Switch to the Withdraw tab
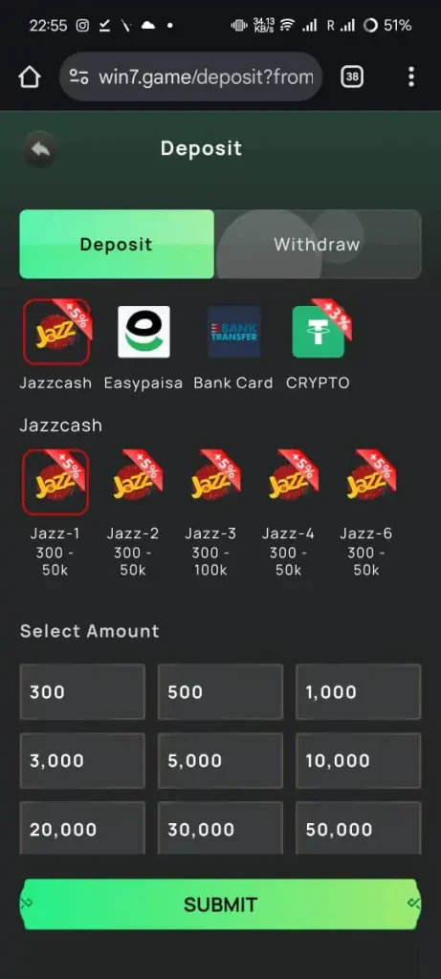The width and height of the screenshot is (441, 979). [318, 244]
